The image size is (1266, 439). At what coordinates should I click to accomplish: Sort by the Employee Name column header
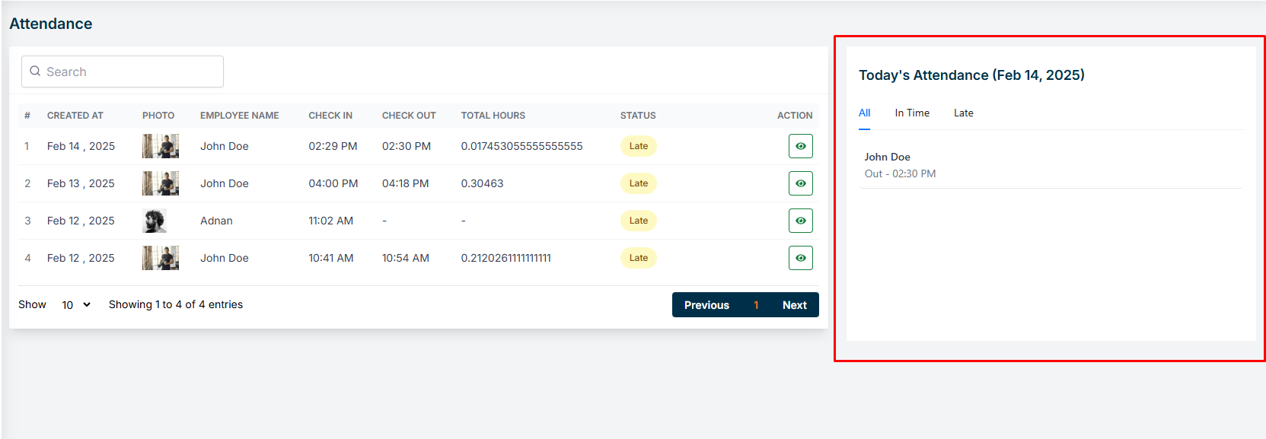pos(239,116)
